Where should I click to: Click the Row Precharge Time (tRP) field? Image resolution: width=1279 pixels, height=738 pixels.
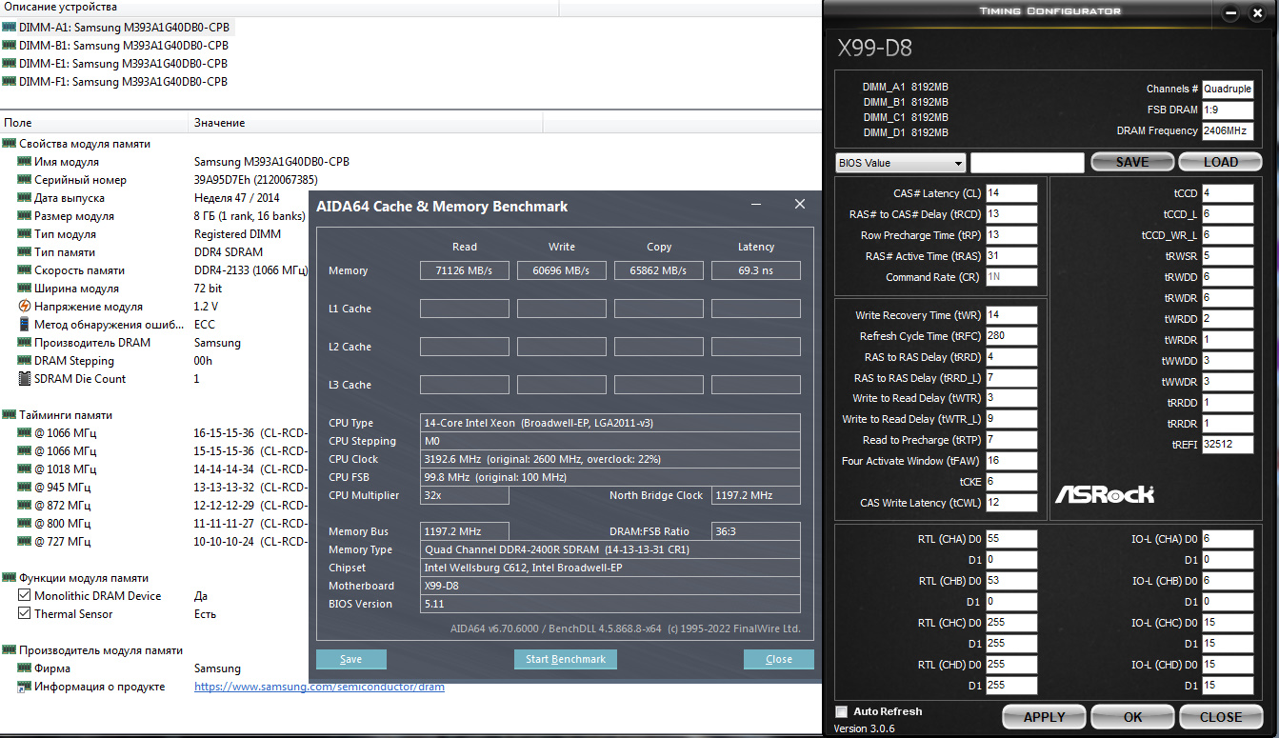(1011, 235)
